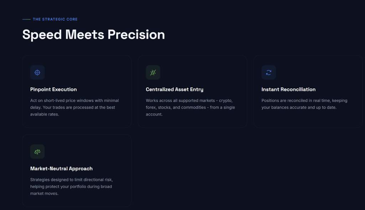Click the Speed Meets Precision headline

tap(94, 34)
